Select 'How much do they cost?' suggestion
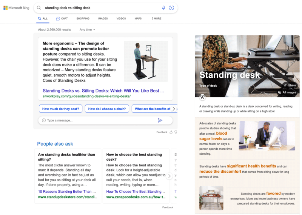Image resolution: width=302 pixels, height=215 pixels. tap(60, 109)
